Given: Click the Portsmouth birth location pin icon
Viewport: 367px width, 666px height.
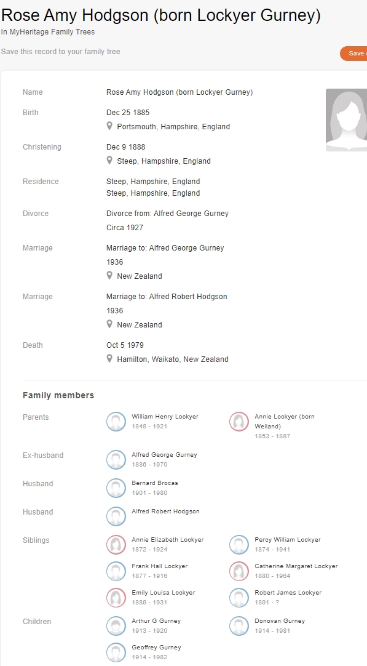Looking at the screenshot, I should [109, 126].
